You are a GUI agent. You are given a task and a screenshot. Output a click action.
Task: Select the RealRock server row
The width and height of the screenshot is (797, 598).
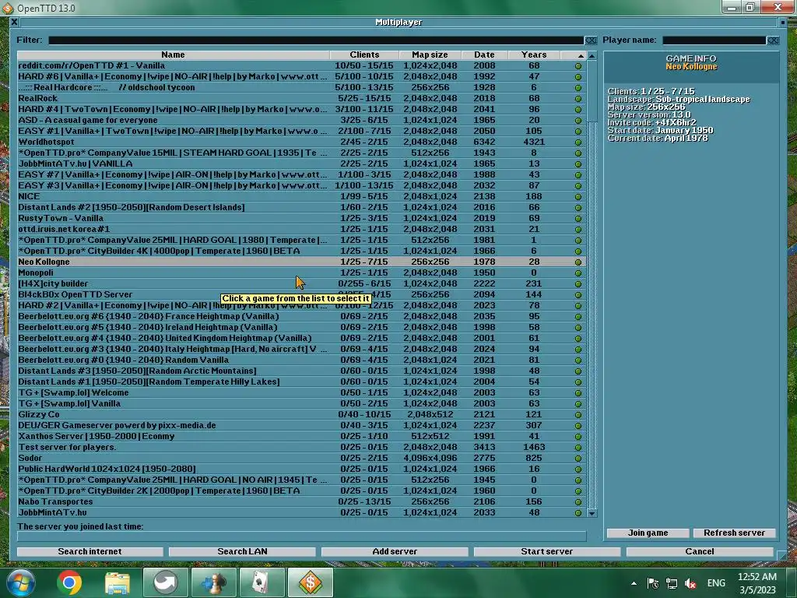301,99
